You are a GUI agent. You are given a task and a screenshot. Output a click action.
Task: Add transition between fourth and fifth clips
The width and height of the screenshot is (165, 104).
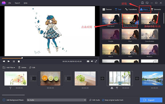pyautogui.click(x=137, y=78)
